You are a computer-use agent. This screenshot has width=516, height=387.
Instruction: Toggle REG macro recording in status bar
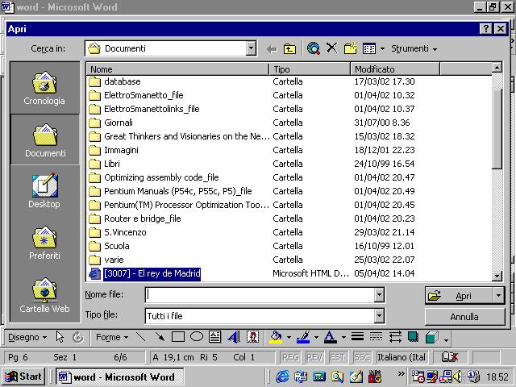pyautogui.click(x=290, y=357)
